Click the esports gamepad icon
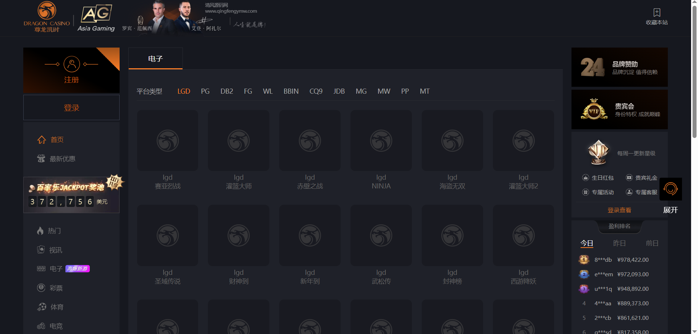This screenshot has height=334, width=698. tap(41, 326)
